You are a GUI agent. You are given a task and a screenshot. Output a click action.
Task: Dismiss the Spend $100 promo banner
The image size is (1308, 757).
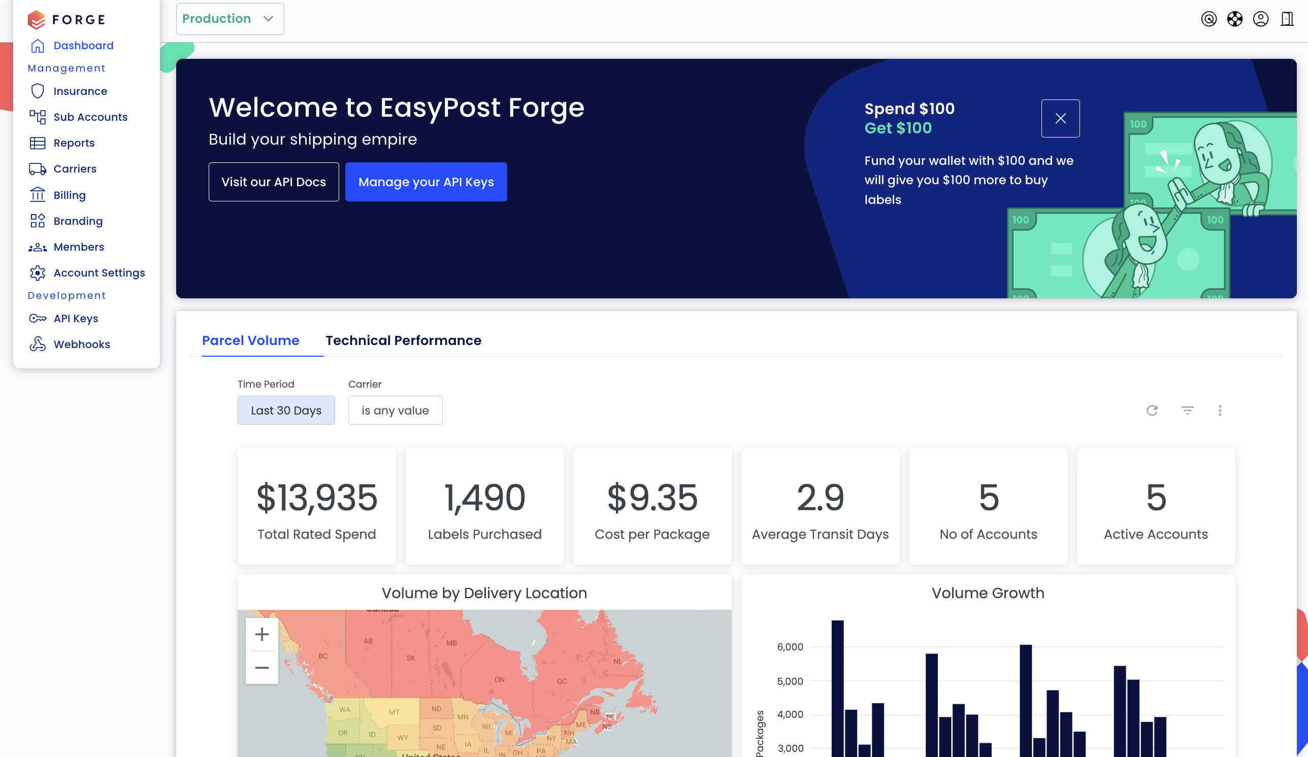(x=1060, y=118)
